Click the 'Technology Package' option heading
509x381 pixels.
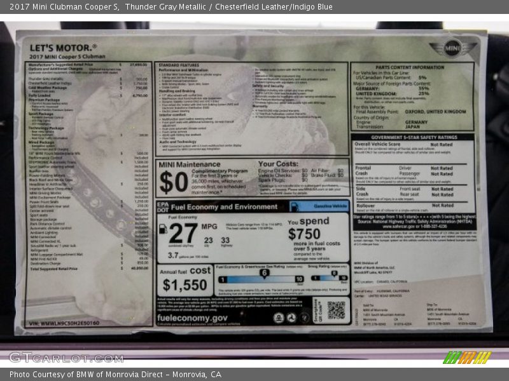[x=46, y=128]
